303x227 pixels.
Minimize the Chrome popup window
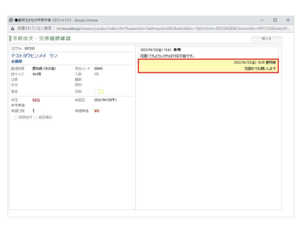262,20
